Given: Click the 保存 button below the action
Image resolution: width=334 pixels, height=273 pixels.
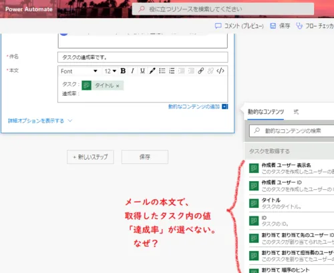Looking at the screenshot, I should [x=145, y=157].
